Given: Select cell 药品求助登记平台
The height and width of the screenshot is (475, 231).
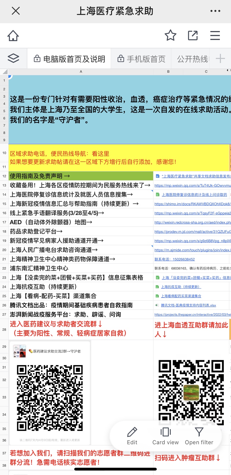Looking at the screenshot, I should click(x=81, y=231).
